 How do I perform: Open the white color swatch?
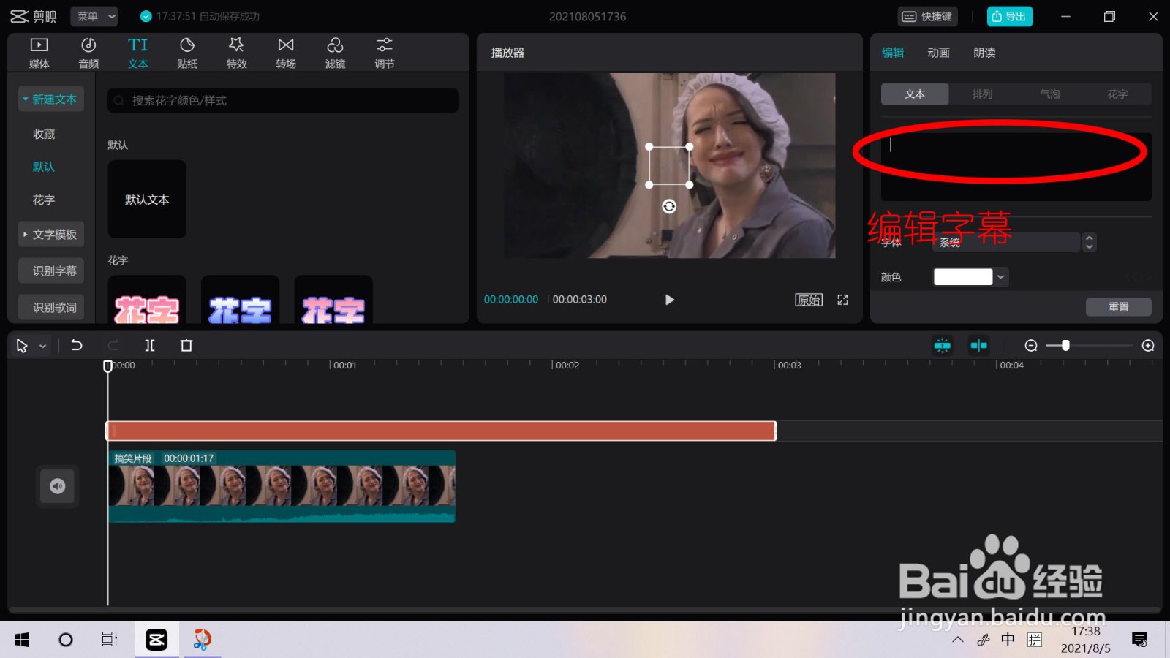pos(963,277)
